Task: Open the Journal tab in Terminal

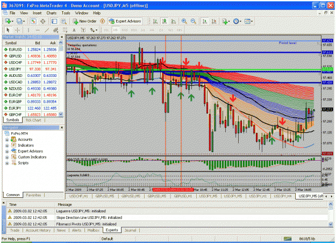Action: tap(130, 230)
